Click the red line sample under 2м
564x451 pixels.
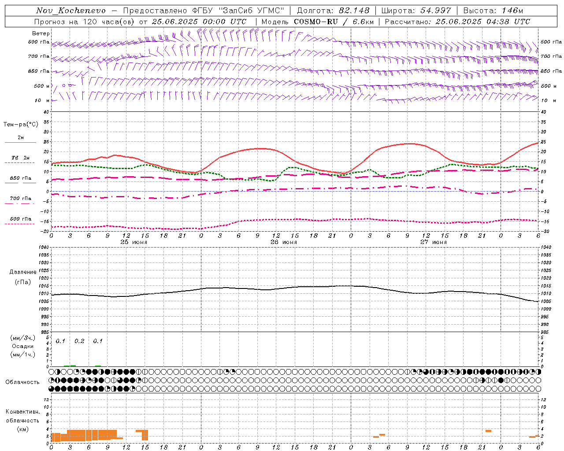[x=20, y=142]
